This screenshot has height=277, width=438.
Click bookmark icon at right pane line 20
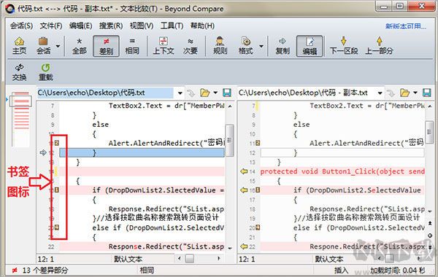258,227
